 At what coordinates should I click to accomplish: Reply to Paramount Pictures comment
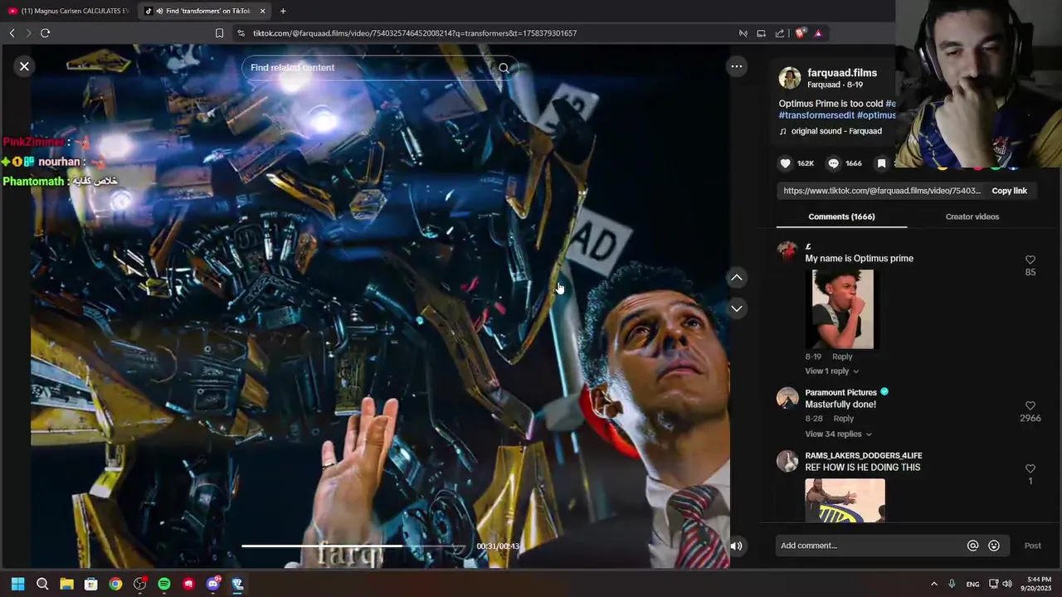(x=843, y=419)
